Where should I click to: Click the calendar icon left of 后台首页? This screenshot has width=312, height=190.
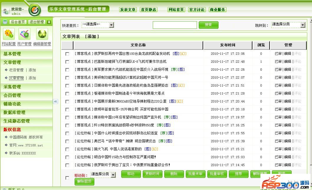[x=5, y=22]
